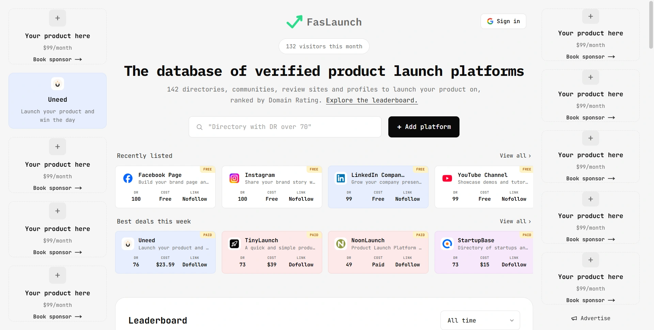Click View all for Best deals this week
This screenshot has height=330, width=654.
(515, 221)
